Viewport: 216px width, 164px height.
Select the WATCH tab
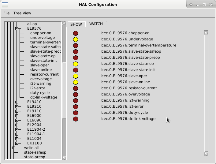tap(96, 24)
